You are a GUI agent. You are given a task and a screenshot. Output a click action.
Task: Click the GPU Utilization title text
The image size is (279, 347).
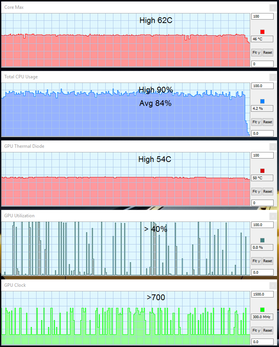tap(20, 216)
